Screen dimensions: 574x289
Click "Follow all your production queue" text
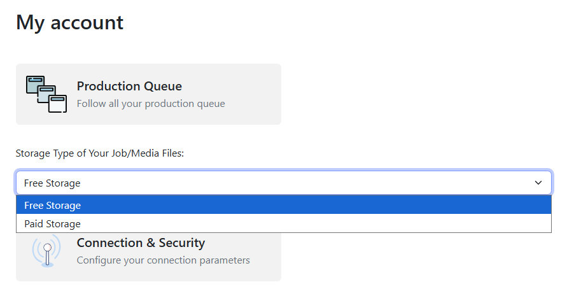[151, 103]
